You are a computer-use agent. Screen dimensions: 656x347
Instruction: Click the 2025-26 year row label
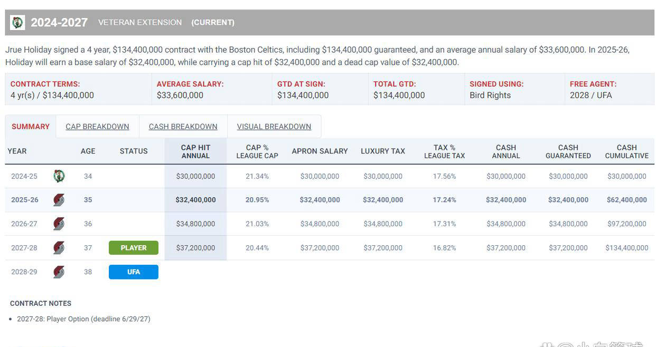point(24,200)
